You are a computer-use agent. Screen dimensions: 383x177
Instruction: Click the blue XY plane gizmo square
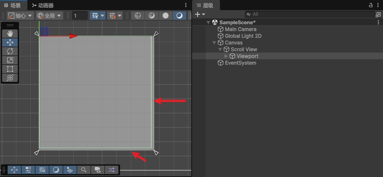coord(43,32)
